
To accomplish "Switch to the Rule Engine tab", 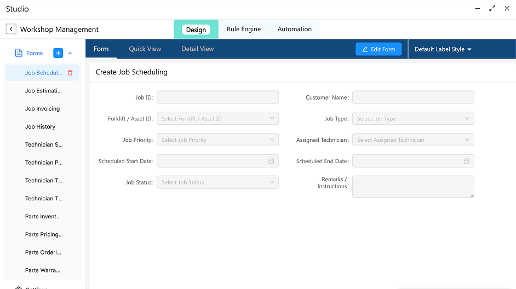I will click(x=244, y=30).
